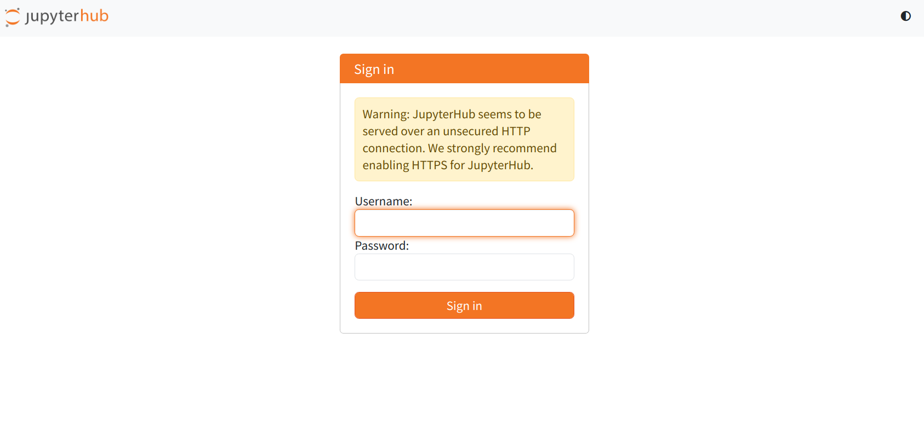Toggle dark mode with the half-circle icon
The height and width of the screenshot is (425, 924).
pos(905,16)
